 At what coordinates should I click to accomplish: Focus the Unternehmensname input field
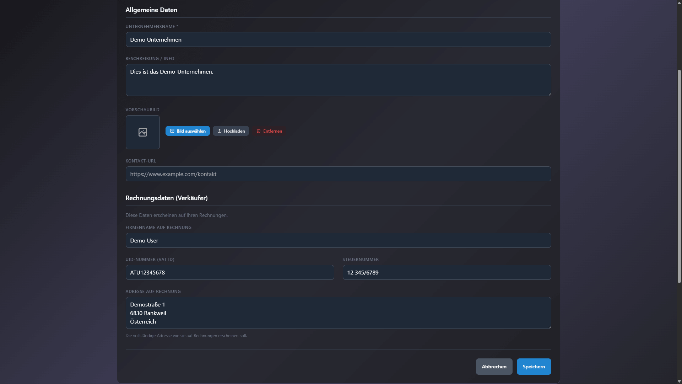pyautogui.click(x=338, y=39)
